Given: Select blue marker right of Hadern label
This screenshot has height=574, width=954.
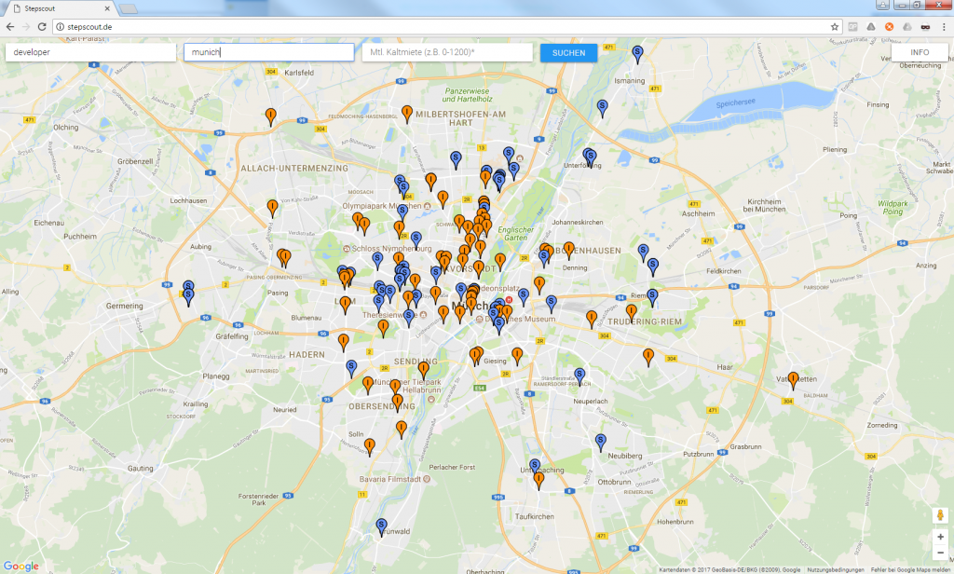Looking at the screenshot, I should tap(351, 368).
